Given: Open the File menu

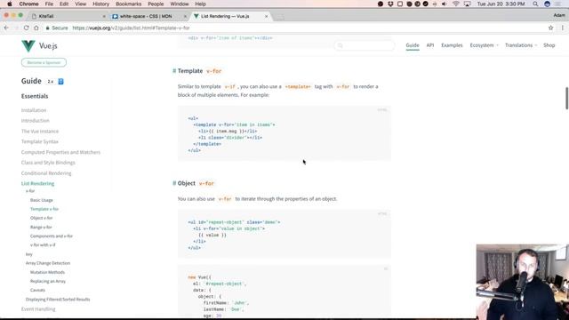Looking at the screenshot, I should (49, 4).
